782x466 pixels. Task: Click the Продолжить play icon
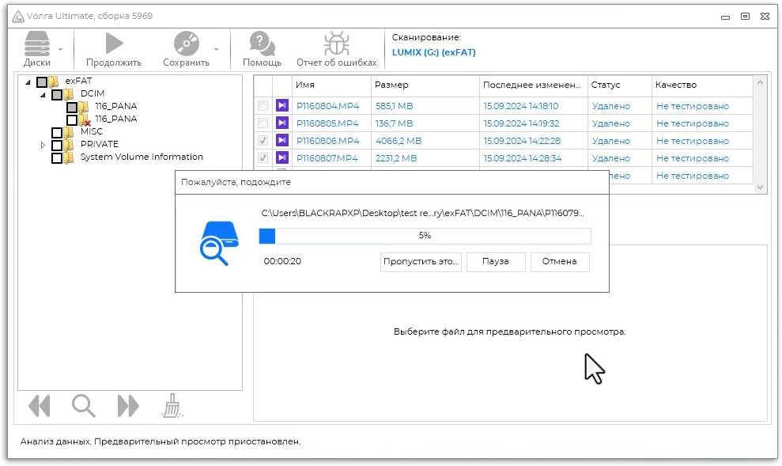114,44
